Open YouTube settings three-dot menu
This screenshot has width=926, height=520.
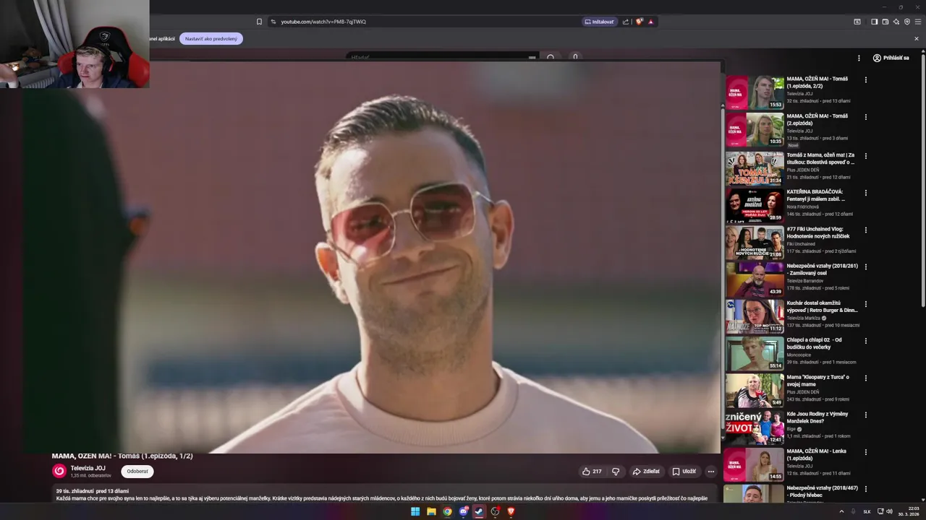pyautogui.click(x=859, y=58)
